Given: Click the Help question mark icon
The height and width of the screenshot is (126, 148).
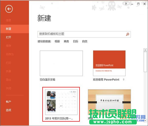Looking at the screenshot, I should 126,4.
